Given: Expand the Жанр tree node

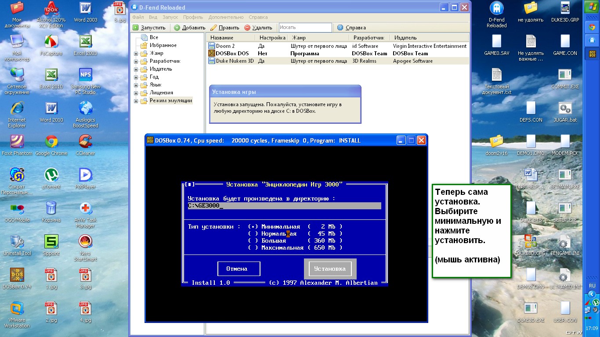Looking at the screenshot, I should (x=136, y=54).
